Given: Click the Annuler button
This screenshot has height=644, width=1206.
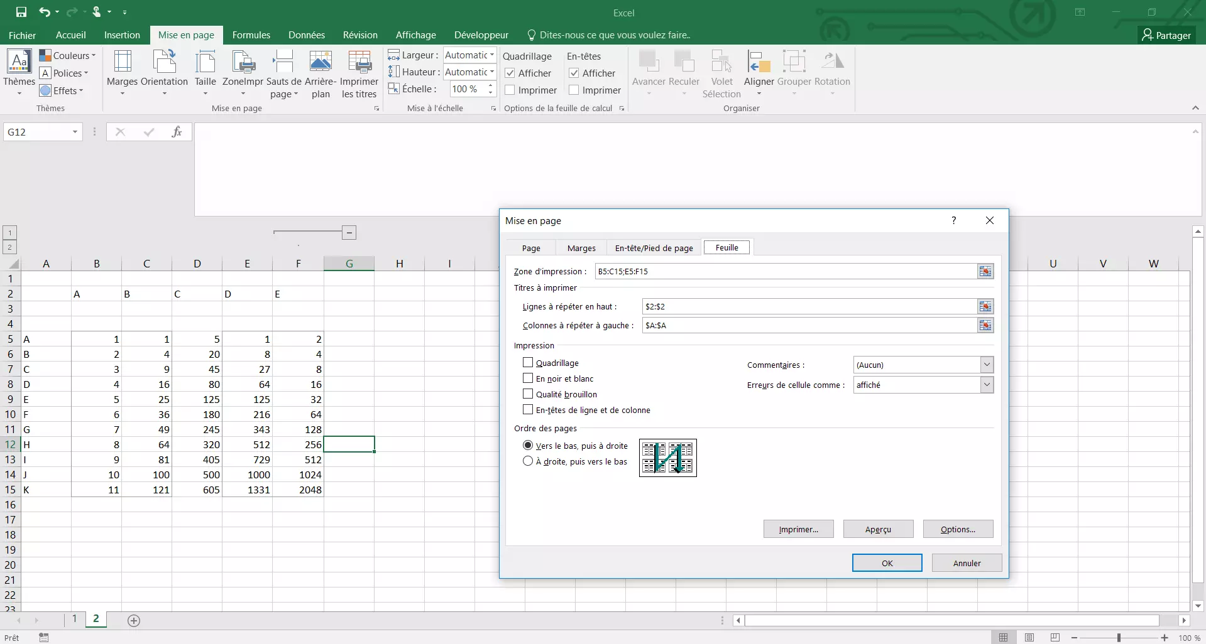Looking at the screenshot, I should (x=967, y=563).
